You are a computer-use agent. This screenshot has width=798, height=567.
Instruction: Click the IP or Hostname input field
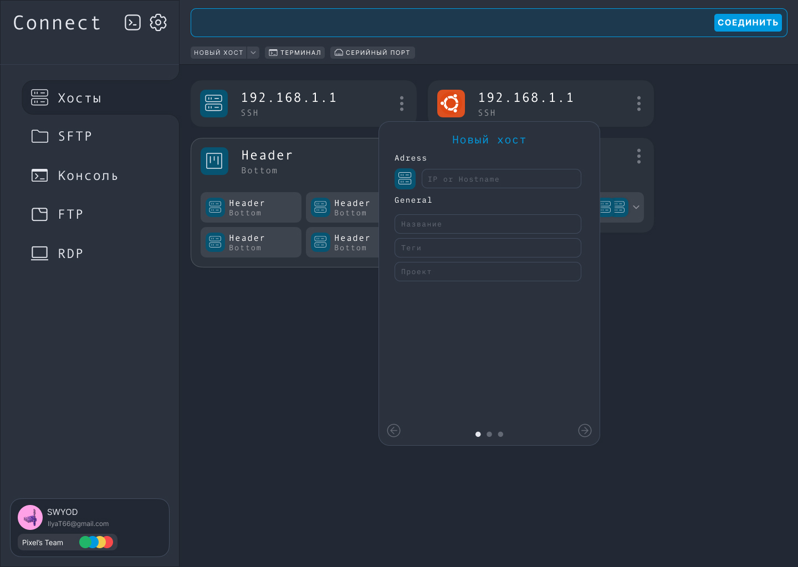[502, 178]
